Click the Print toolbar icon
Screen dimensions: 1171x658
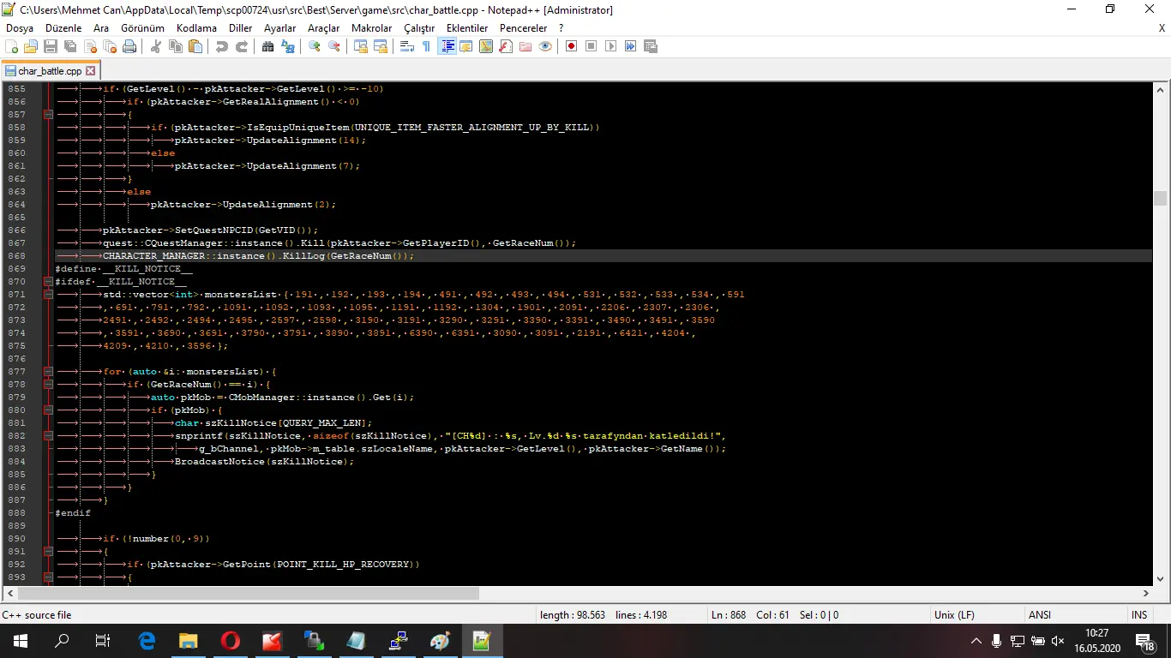(129, 46)
